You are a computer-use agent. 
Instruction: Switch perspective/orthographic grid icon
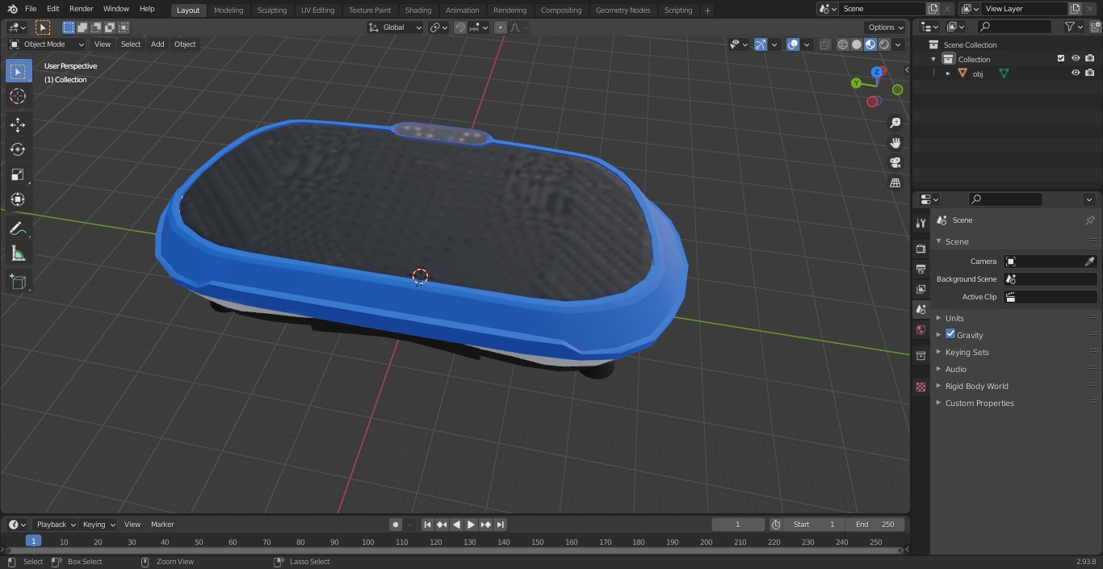[895, 183]
